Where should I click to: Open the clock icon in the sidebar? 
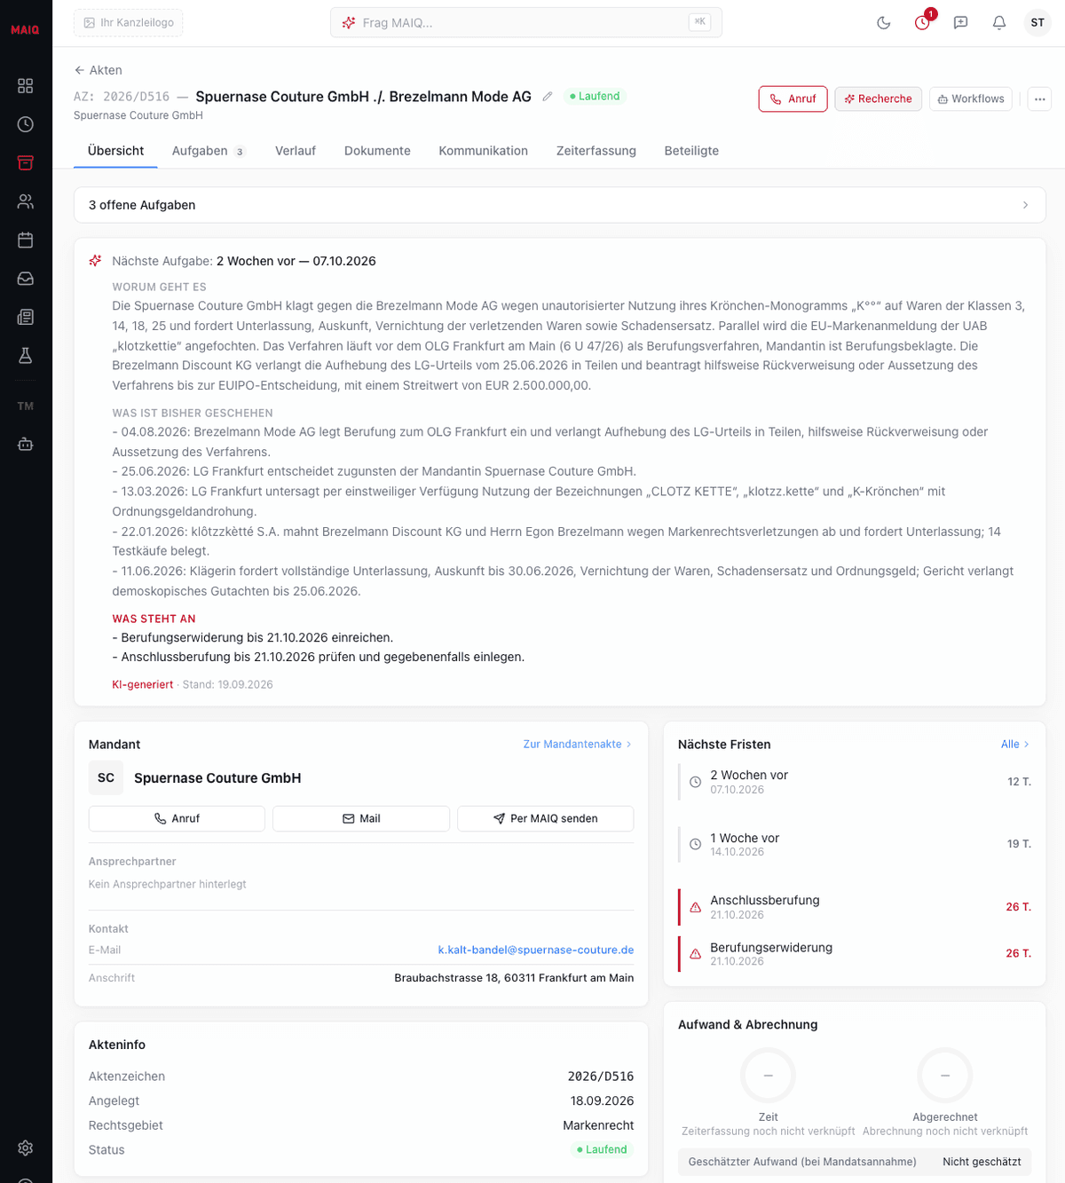point(26,124)
